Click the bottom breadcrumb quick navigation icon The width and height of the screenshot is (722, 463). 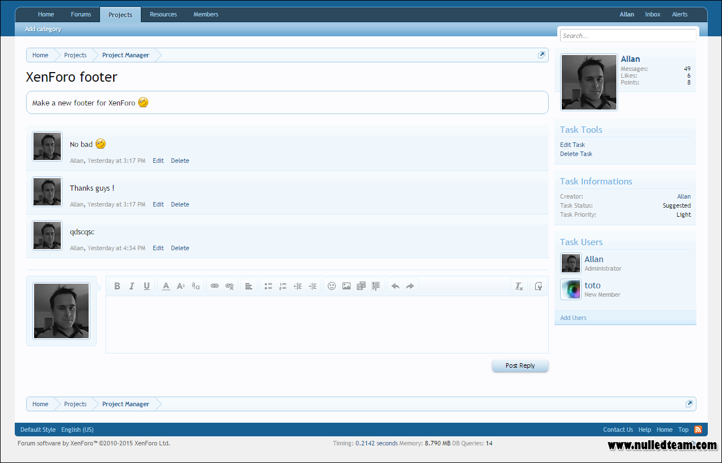pyautogui.click(x=689, y=404)
